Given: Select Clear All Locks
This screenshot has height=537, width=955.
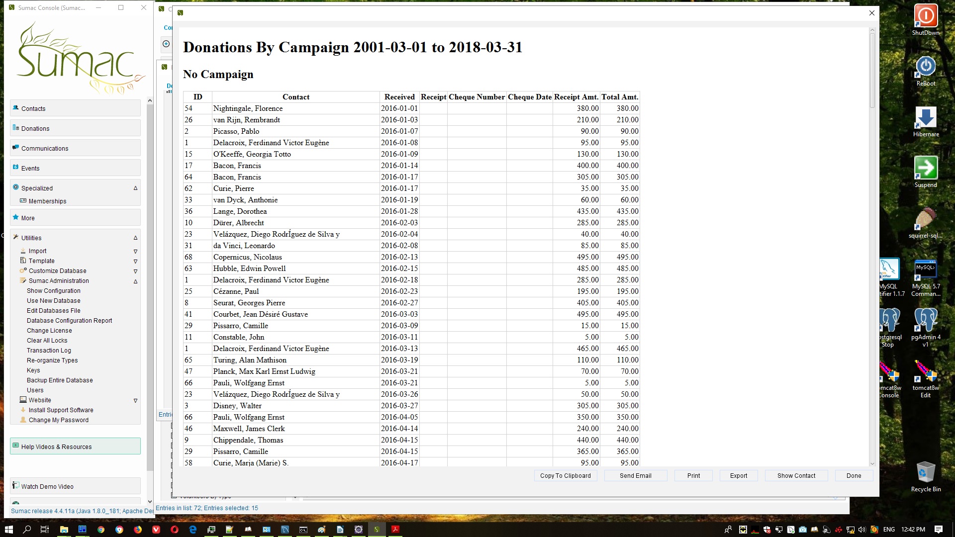Looking at the screenshot, I should tap(47, 340).
